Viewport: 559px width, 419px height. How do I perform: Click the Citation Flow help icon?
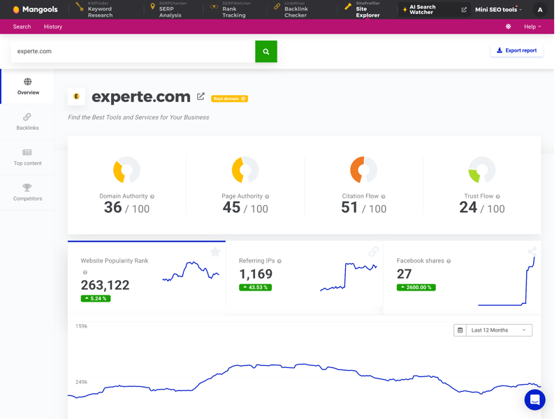pyautogui.click(x=383, y=197)
